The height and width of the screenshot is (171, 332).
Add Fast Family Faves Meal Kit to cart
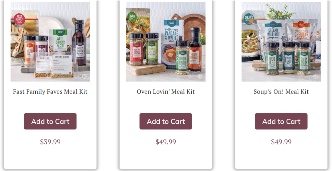click(50, 121)
